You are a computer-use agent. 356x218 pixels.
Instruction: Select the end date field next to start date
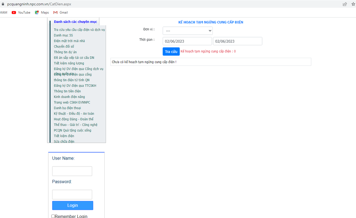click(237, 41)
